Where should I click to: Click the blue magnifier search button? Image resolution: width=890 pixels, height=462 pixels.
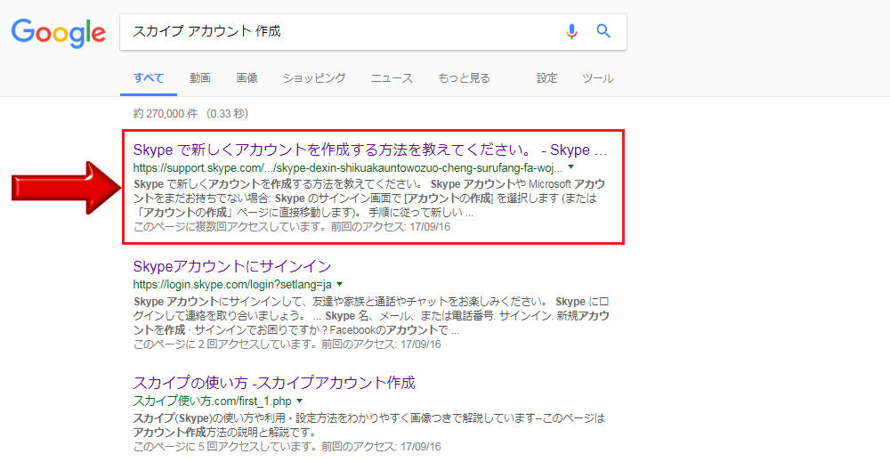(603, 31)
